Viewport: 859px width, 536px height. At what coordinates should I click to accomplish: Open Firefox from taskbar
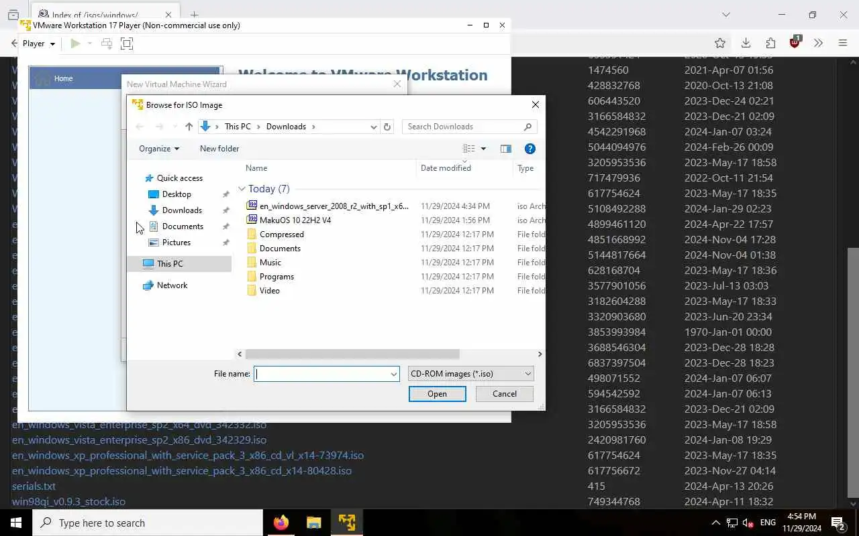coord(281,523)
